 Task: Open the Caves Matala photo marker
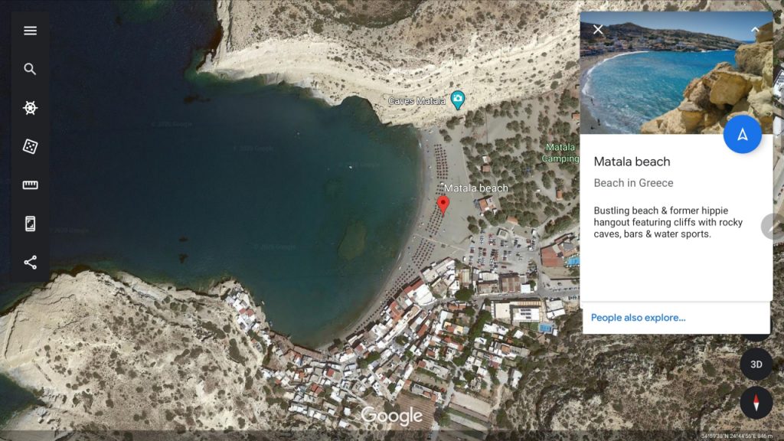coord(458,100)
